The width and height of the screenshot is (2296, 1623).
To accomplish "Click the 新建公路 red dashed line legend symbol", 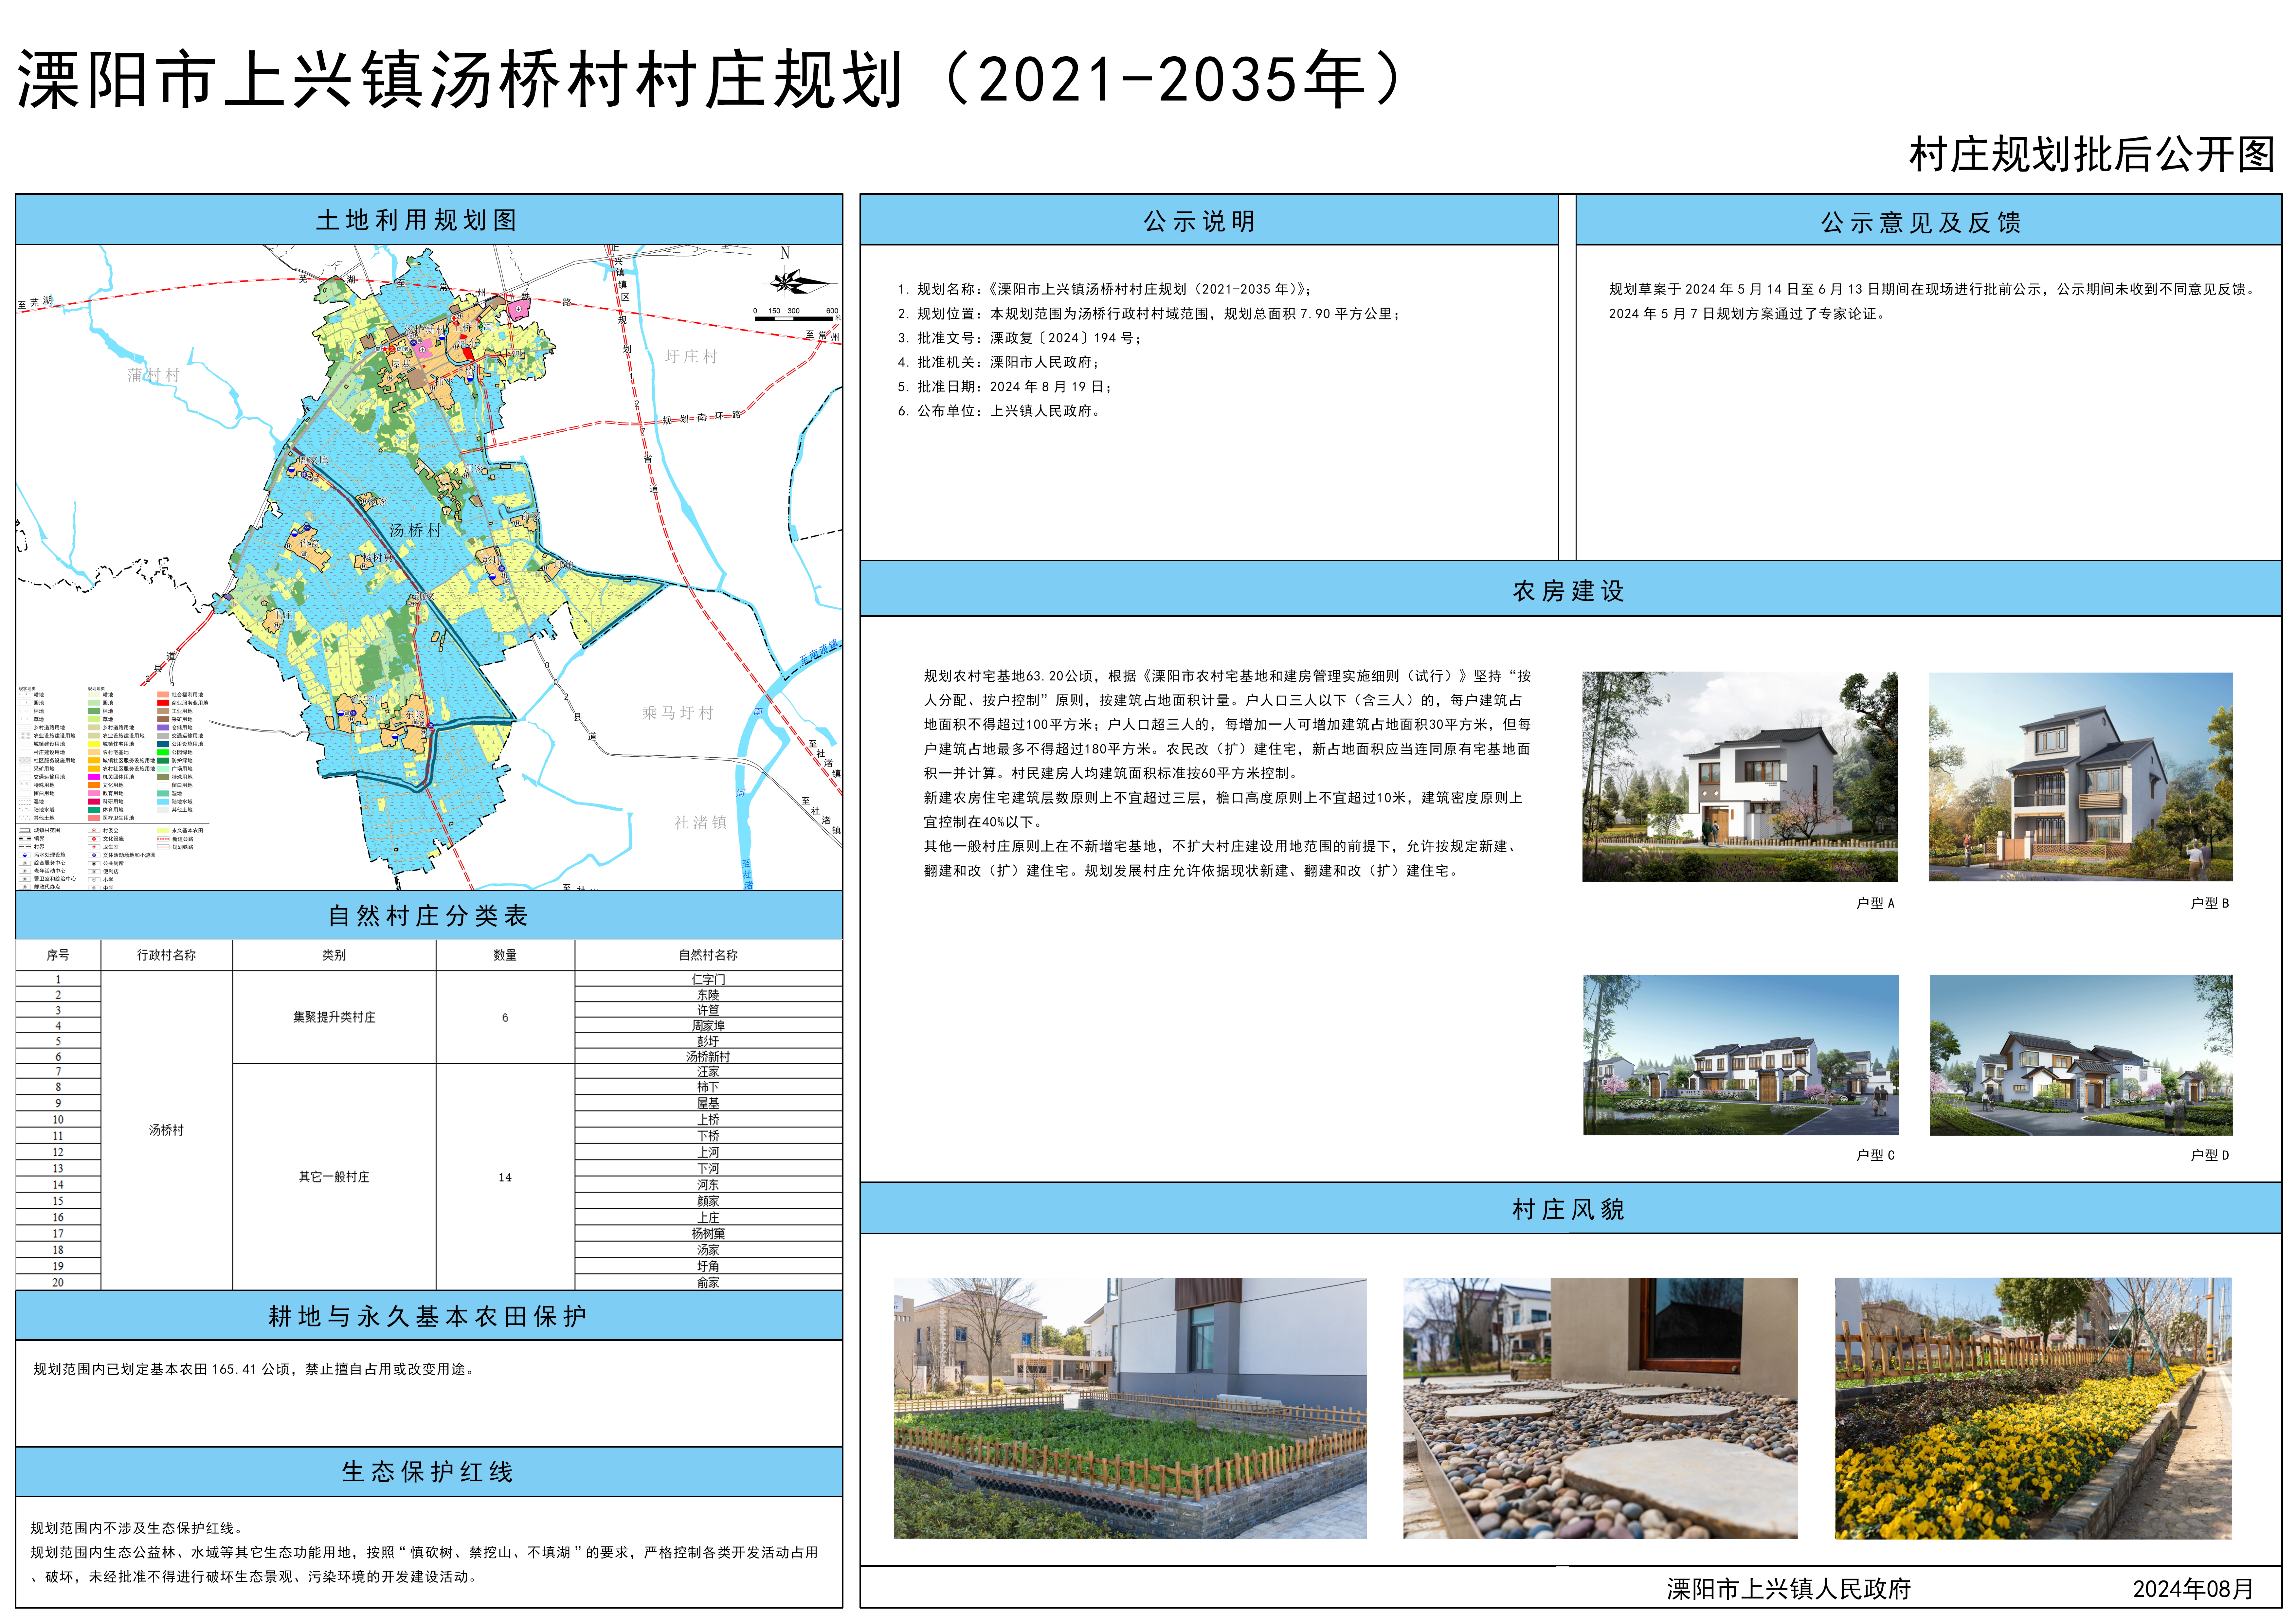I will click(163, 839).
